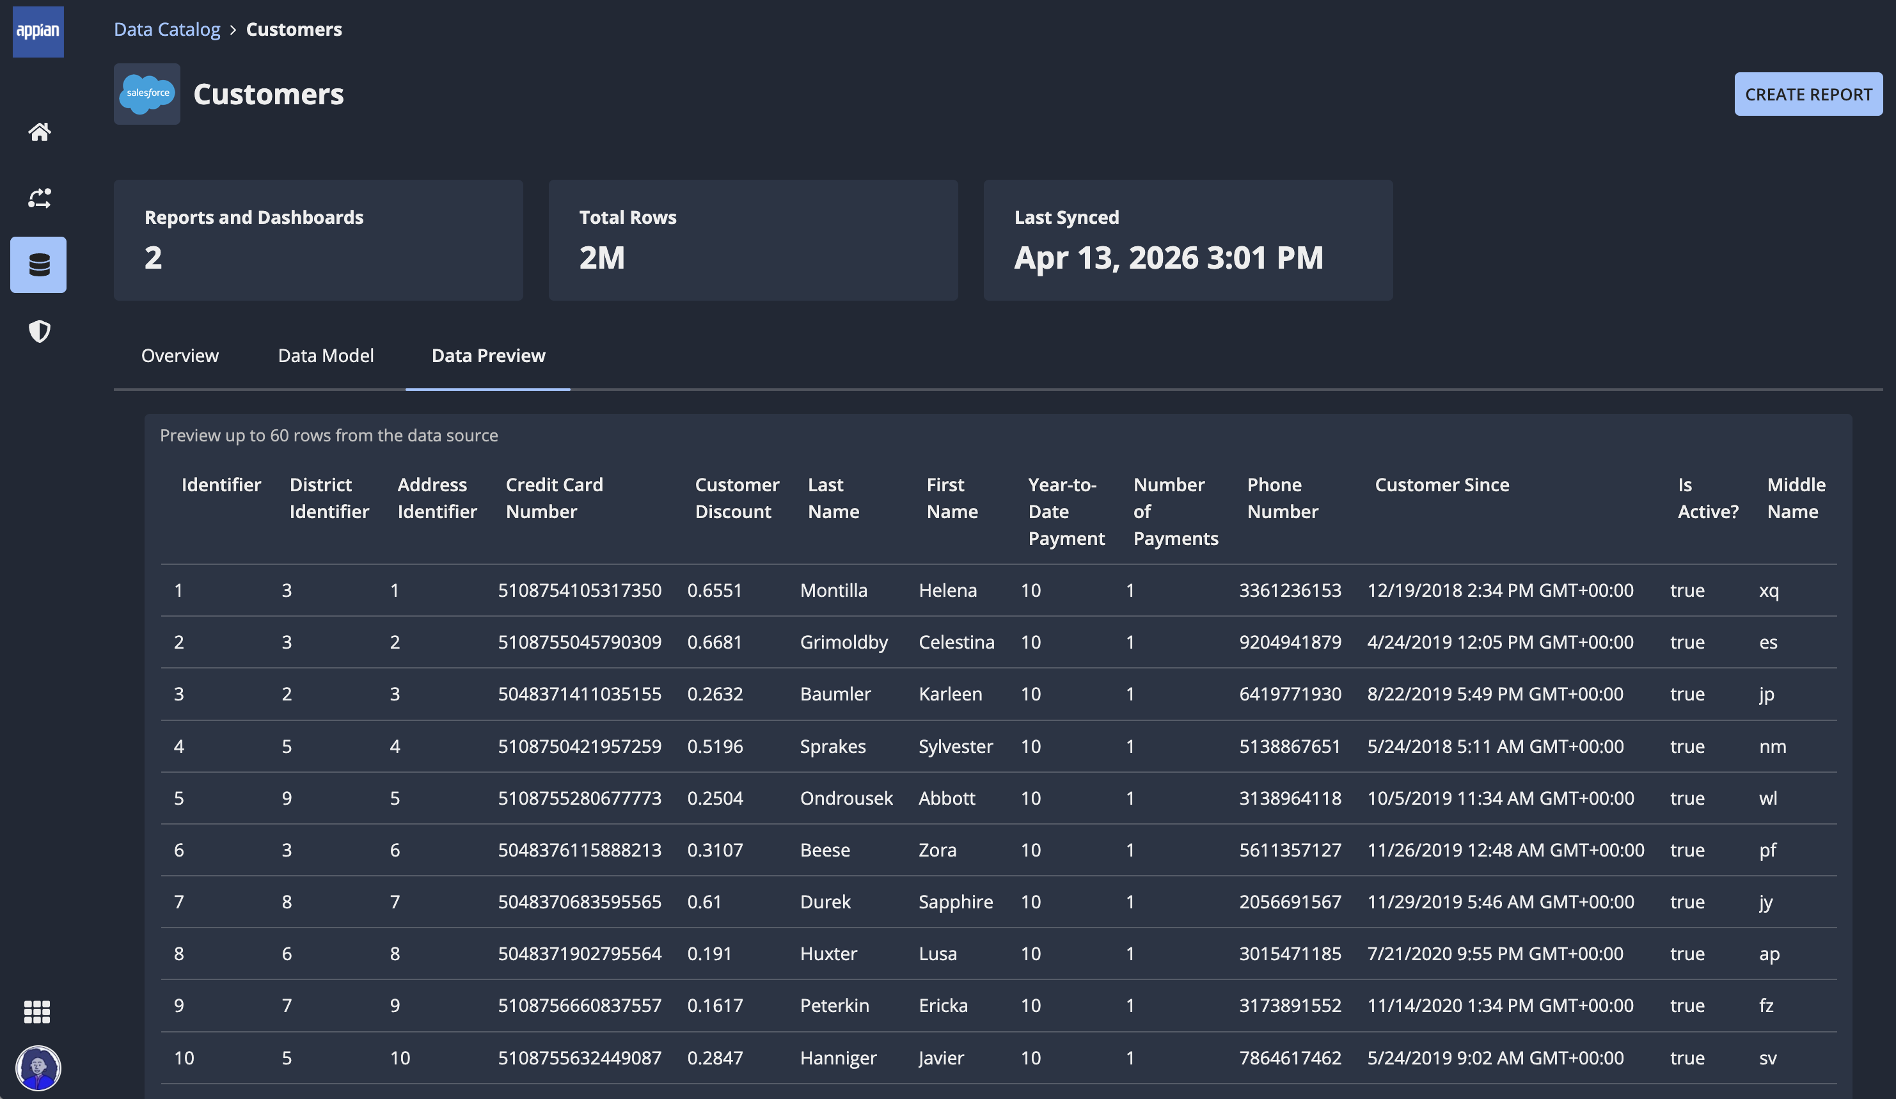Click the Year-to-Date Payment column header
This screenshot has width=1896, height=1099.
point(1067,512)
